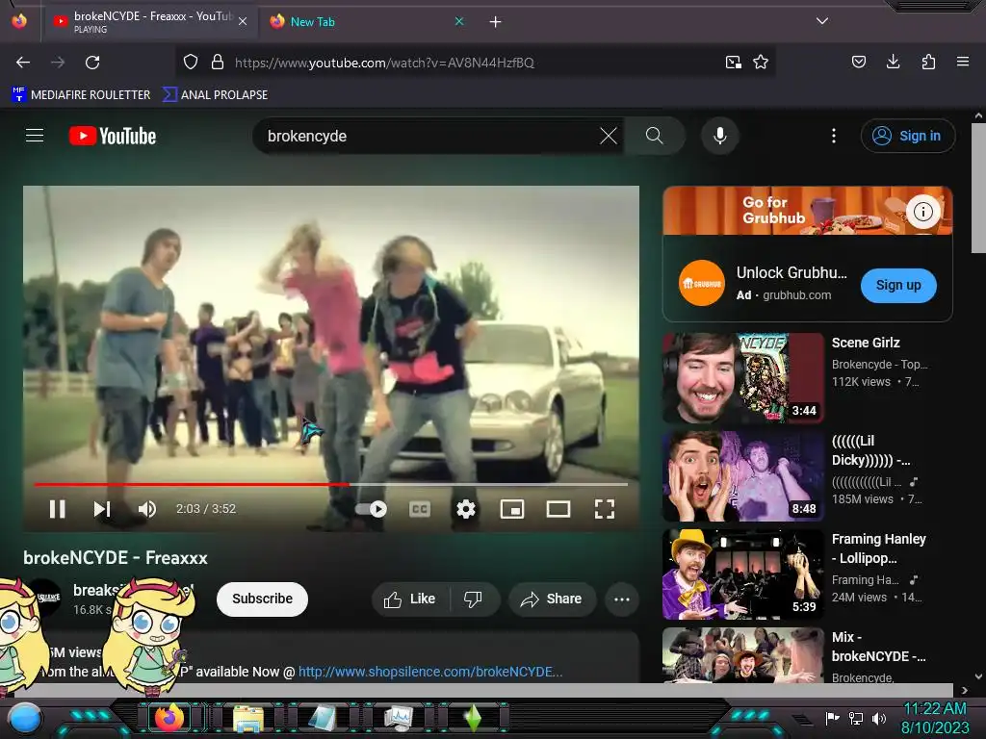Open the second bookmarks toolbar bookmark
The height and width of the screenshot is (739, 986).
pos(215,95)
